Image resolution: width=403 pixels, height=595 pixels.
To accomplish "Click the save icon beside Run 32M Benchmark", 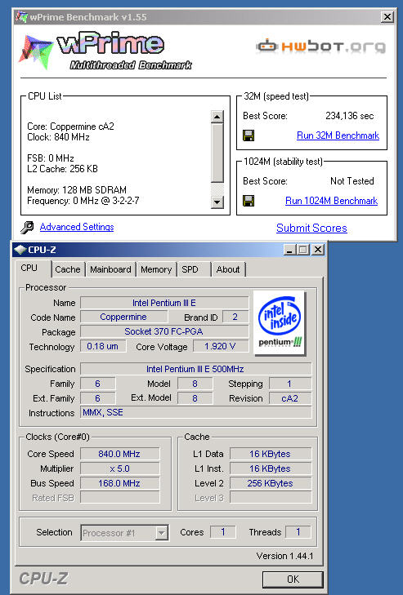I will pos(249,135).
